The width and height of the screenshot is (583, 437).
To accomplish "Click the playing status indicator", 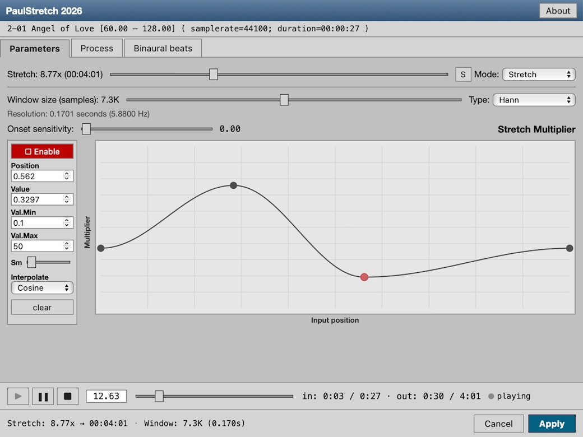I will [x=510, y=396].
